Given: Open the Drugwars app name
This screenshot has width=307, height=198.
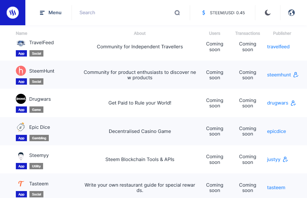Looking at the screenshot, I should [40, 99].
